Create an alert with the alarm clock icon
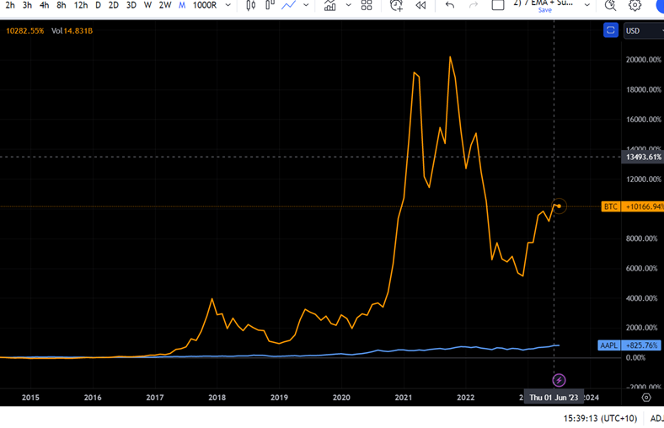 tap(396, 6)
